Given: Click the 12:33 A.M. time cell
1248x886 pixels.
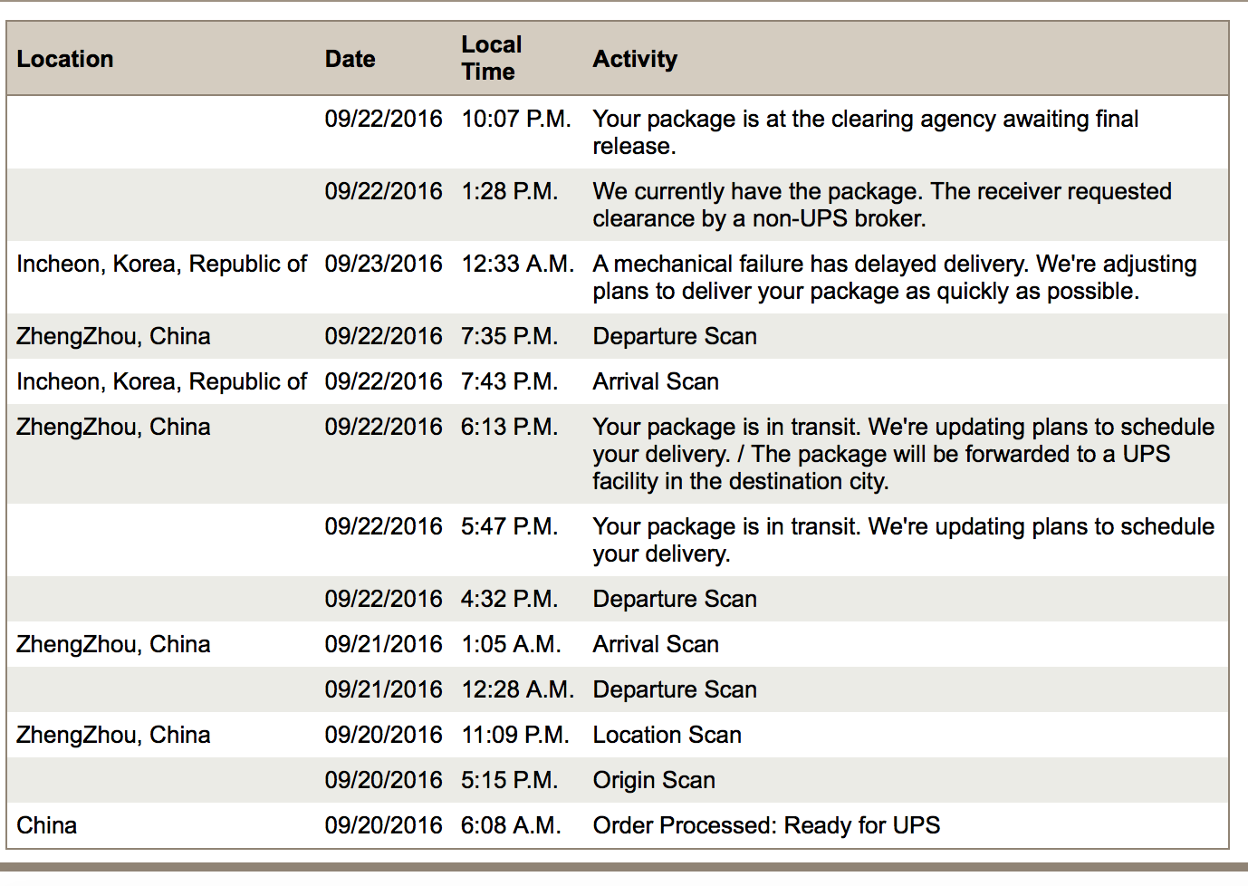Looking at the screenshot, I should (517, 264).
